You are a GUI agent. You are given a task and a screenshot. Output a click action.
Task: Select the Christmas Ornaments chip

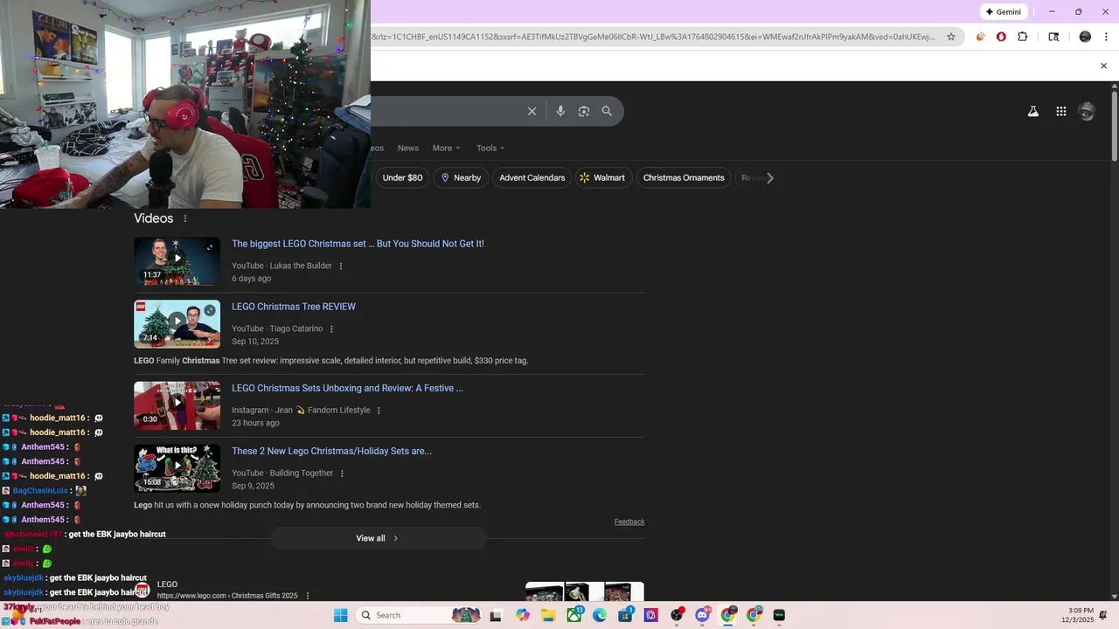click(684, 177)
